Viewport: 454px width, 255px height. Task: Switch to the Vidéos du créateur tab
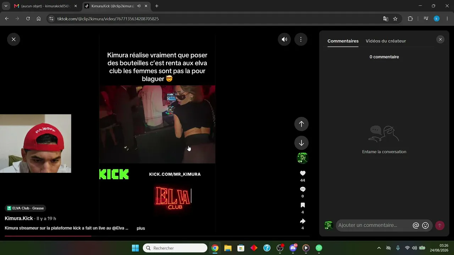[386, 41]
